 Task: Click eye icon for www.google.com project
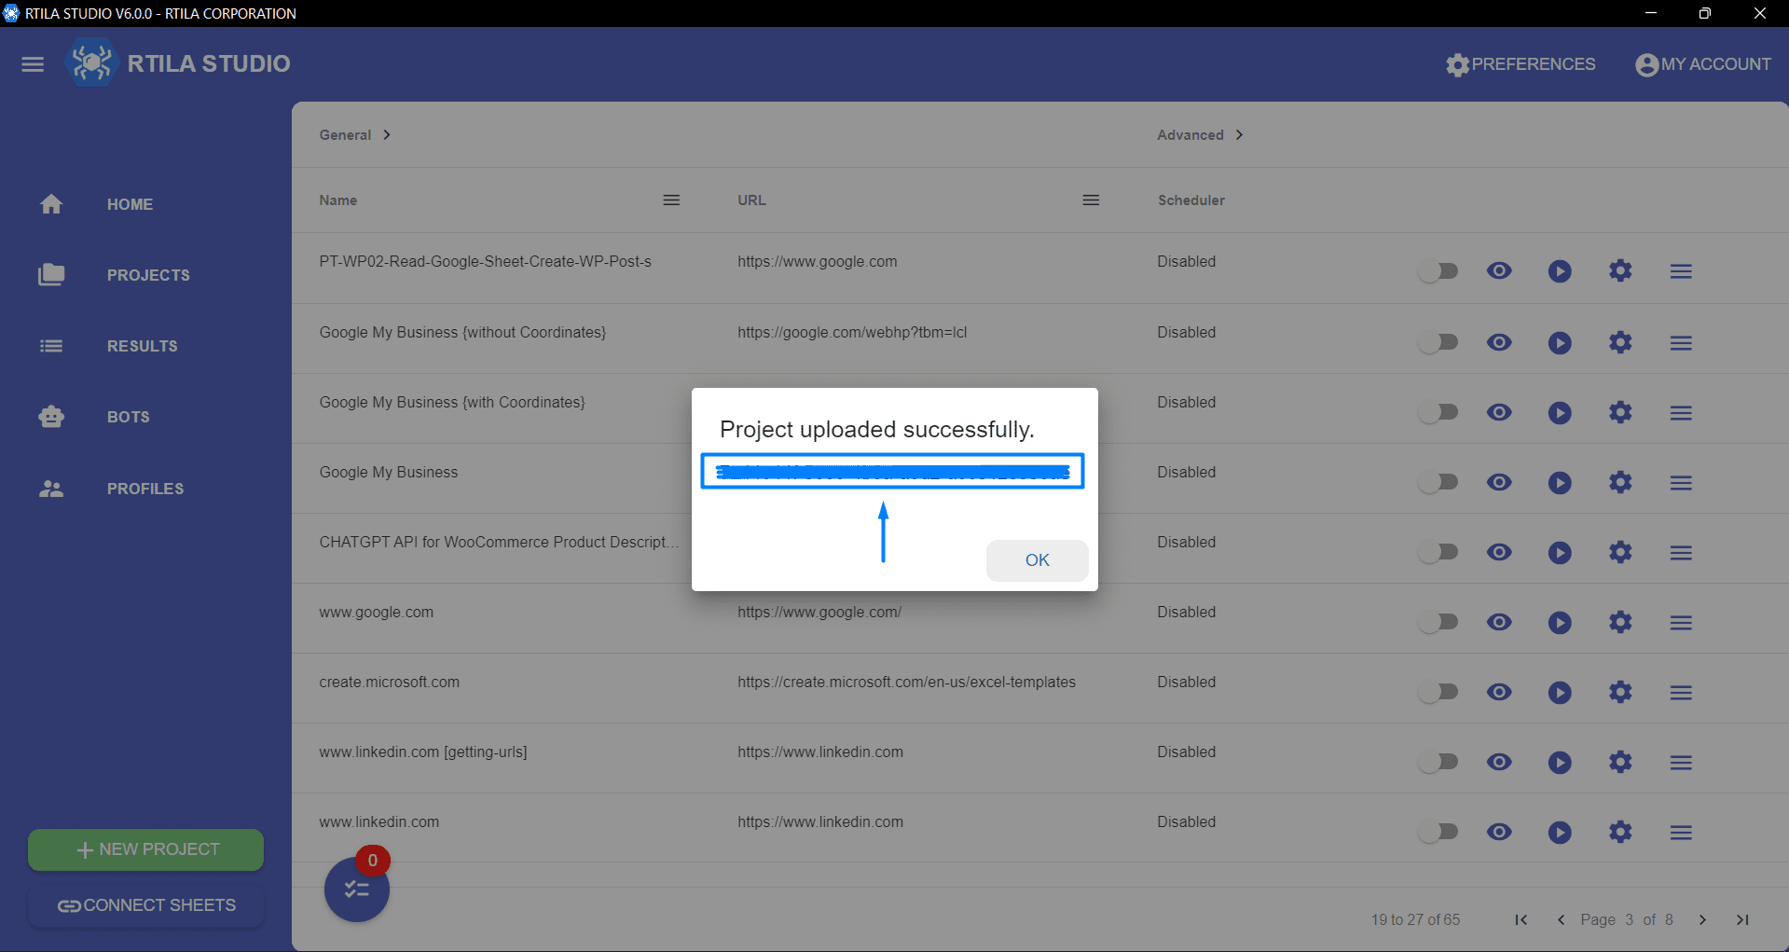pos(1499,622)
